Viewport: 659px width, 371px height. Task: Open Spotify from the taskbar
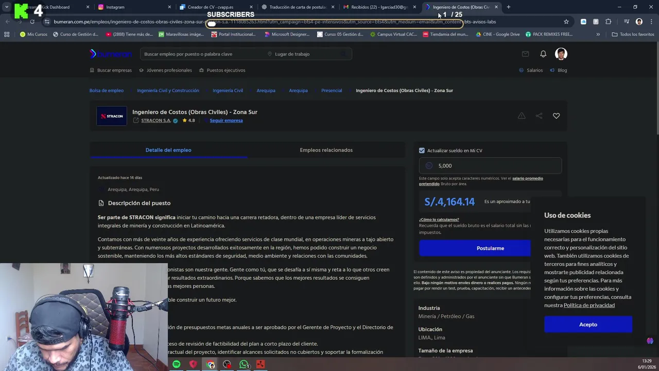point(176,364)
